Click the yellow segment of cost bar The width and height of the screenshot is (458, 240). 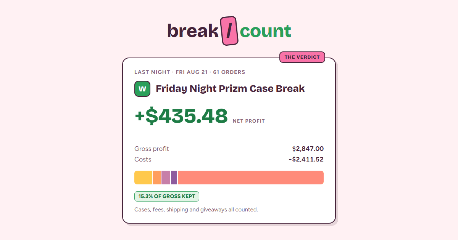point(143,178)
